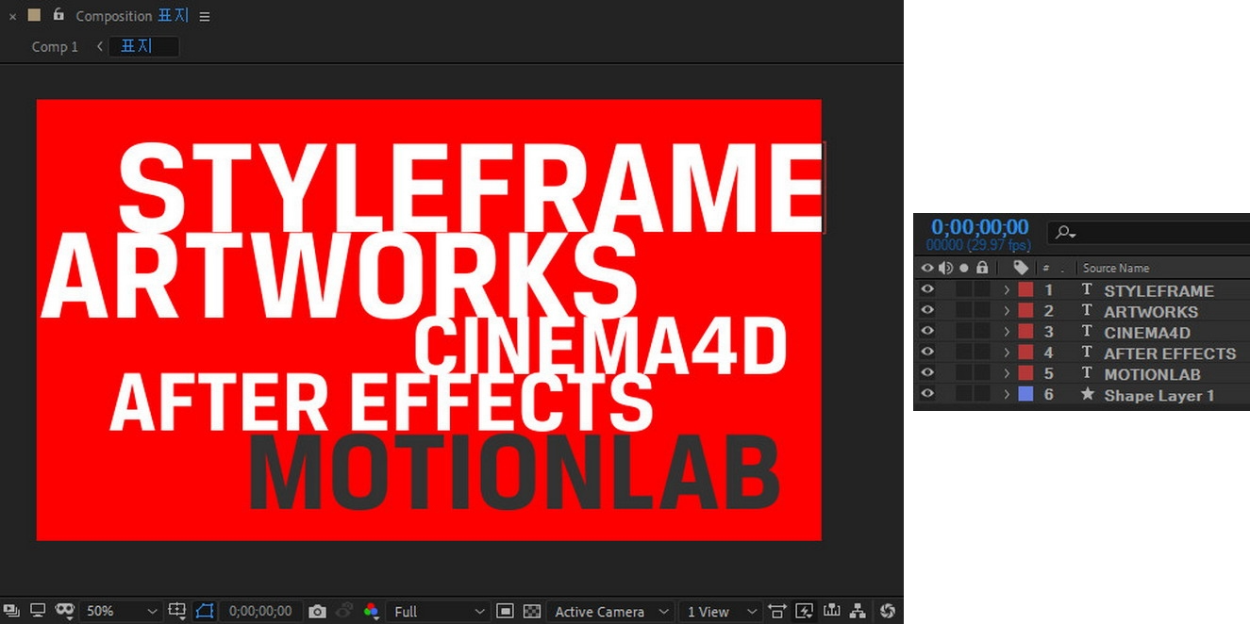This screenshot has width=1250, height=624.
Task: Hide the MOTIONLAB layer with its eye
Action: 926,373
